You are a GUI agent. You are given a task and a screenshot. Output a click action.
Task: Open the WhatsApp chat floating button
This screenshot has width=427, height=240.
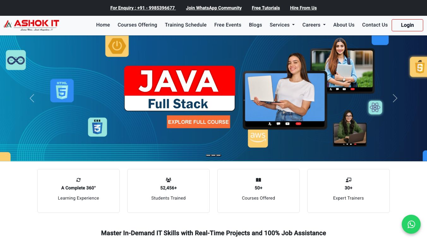pos(411,224)
